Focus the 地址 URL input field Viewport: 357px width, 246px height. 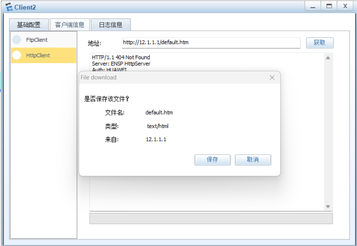pyautogui.click(x=211, y=43)
